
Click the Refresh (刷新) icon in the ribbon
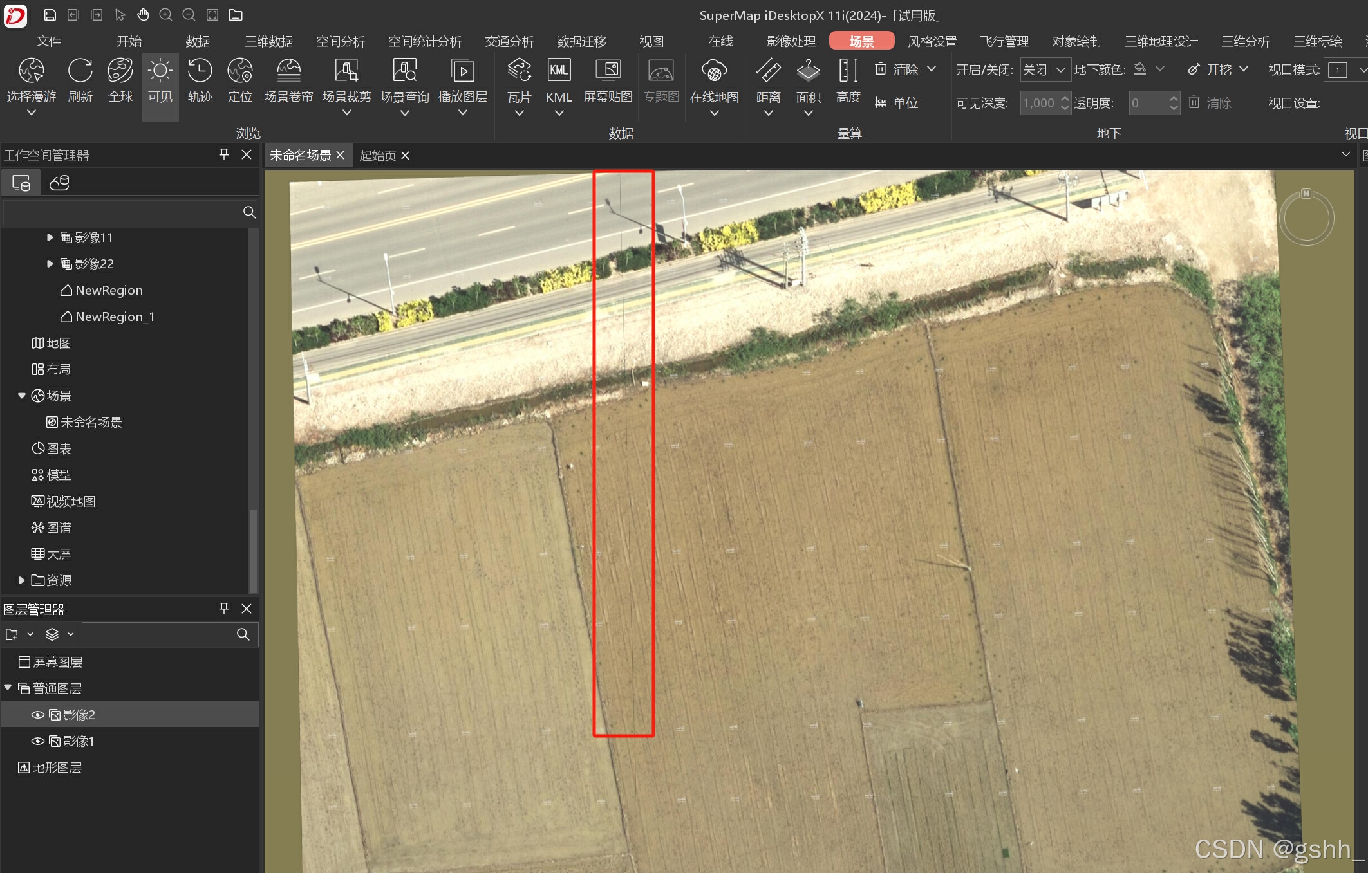click(x=80, y=71)
